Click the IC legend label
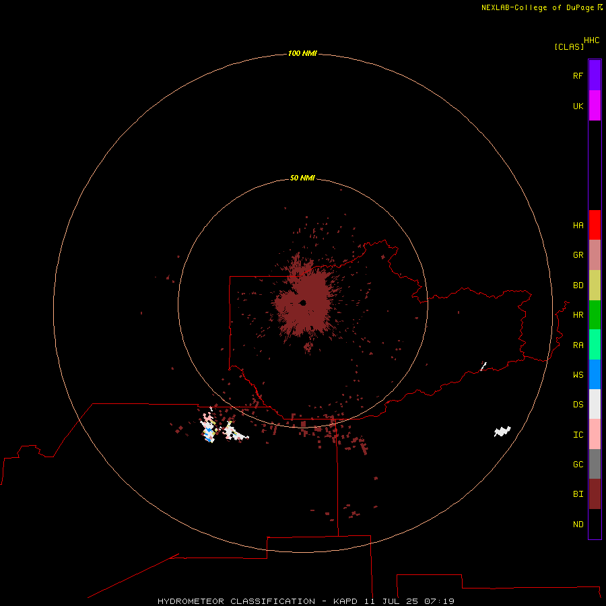The width and height of the screenshot is (606, 606). click(x=578, y=435)
